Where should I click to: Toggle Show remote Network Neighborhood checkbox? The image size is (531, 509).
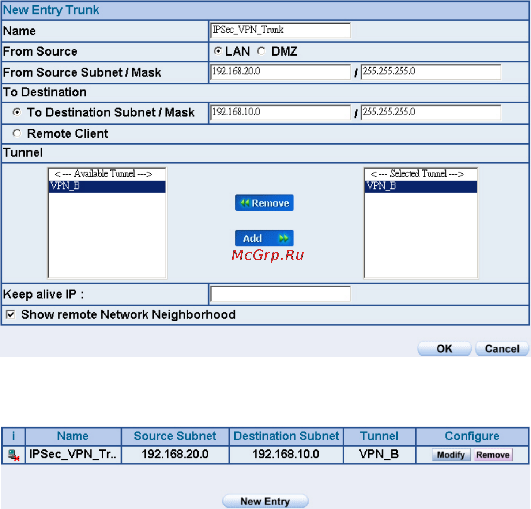[x=11, y=314]
